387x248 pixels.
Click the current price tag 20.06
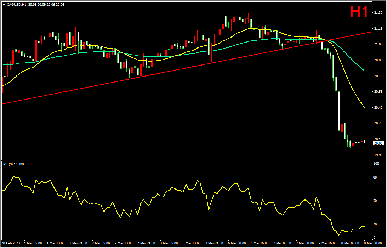coord(379,143)
